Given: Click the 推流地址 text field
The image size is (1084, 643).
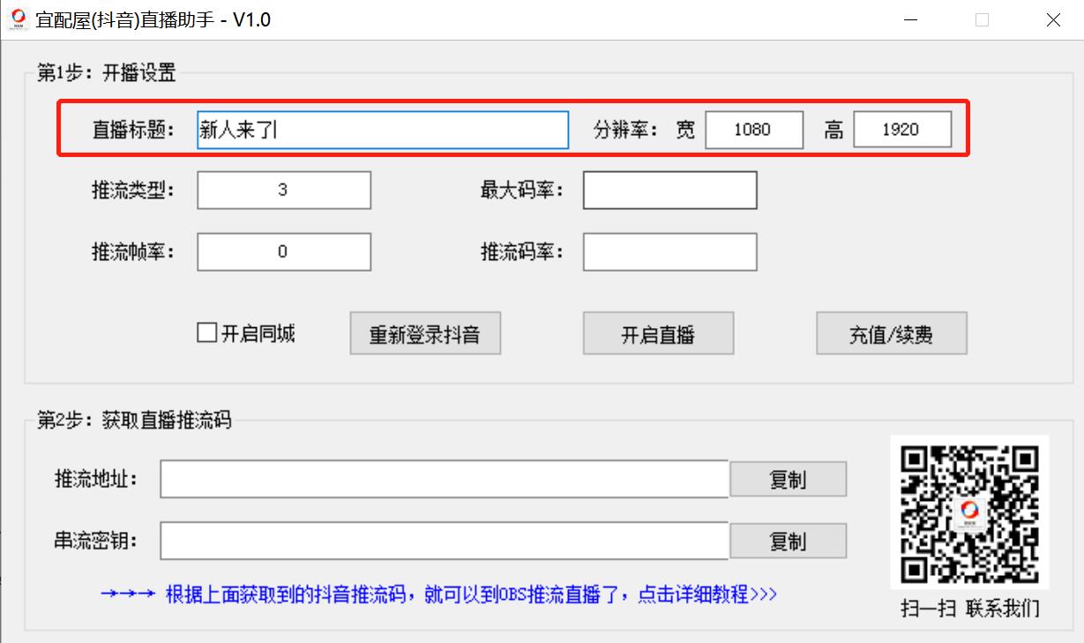Looking at the screenshot, I should pos(445,479).
